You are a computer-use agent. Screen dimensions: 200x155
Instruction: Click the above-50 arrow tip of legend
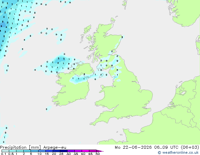pyautogui.click(x=100, y=151)
